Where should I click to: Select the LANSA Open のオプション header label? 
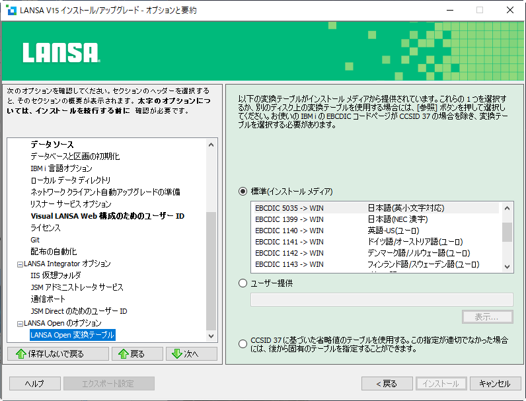[x=63, y=323]
